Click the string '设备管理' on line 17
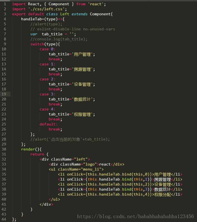Image resolution: width=197 pixels, height=222 pixels. pos(82,84)
